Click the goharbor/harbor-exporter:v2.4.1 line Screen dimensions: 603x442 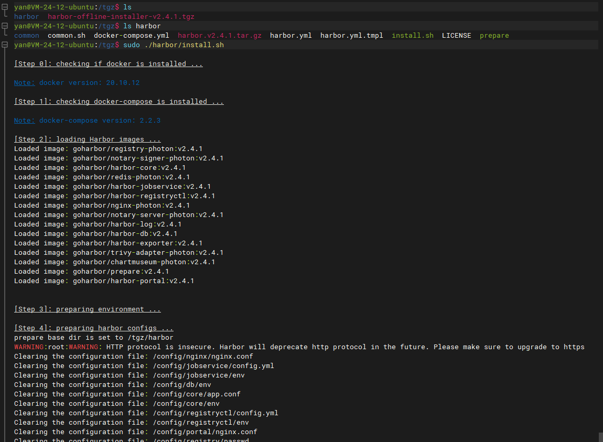point(109,243)
